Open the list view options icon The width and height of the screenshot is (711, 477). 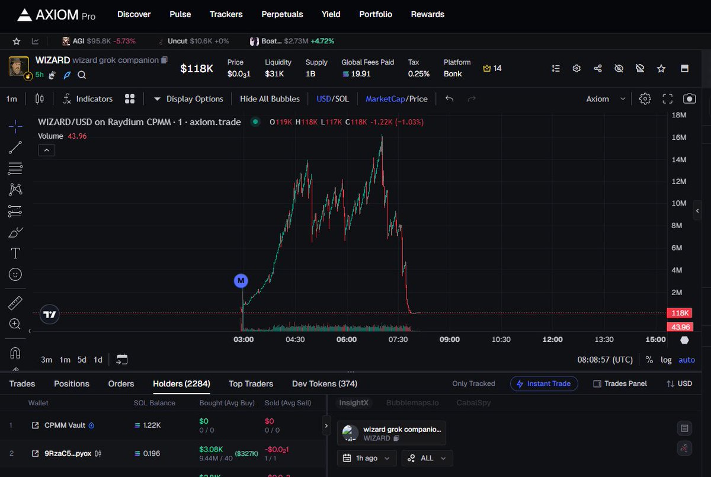click(555, 69)
